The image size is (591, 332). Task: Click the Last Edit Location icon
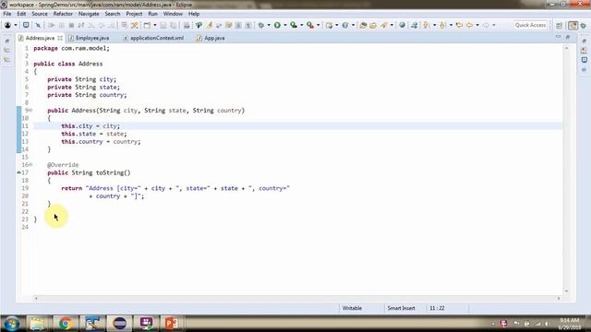pos(459,25)
